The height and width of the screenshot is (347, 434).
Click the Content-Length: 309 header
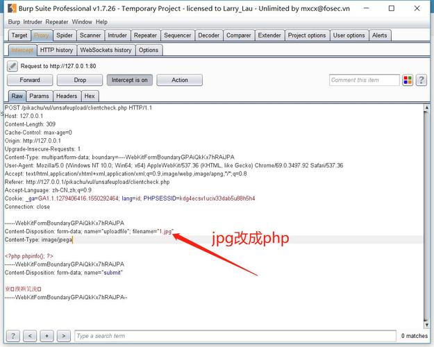pyautogui.click(x=30, y=124)
